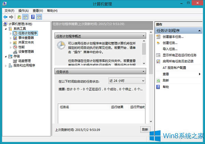Click overview text scrollbar up arrow
Viewport: 205px width, 144px height.
tap(144, 41)
